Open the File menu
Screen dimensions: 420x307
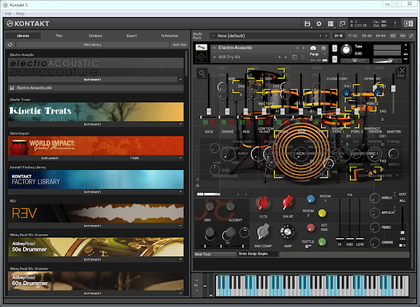click(x=8, y=13)
